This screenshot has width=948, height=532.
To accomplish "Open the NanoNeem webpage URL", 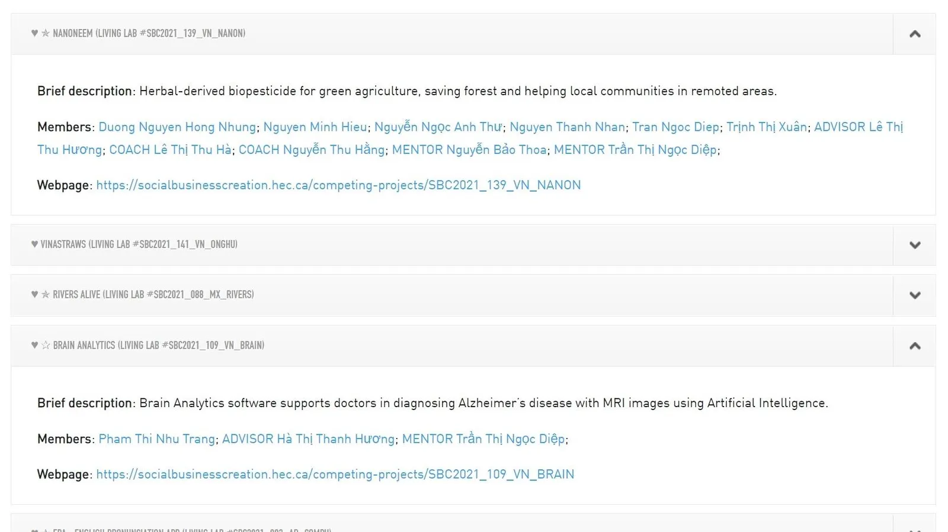I will (338, 185).
